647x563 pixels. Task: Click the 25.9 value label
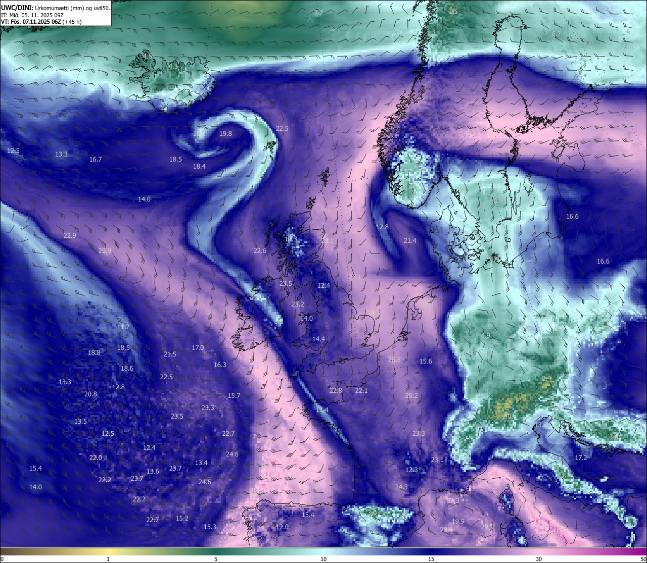(x=105, y=251)
